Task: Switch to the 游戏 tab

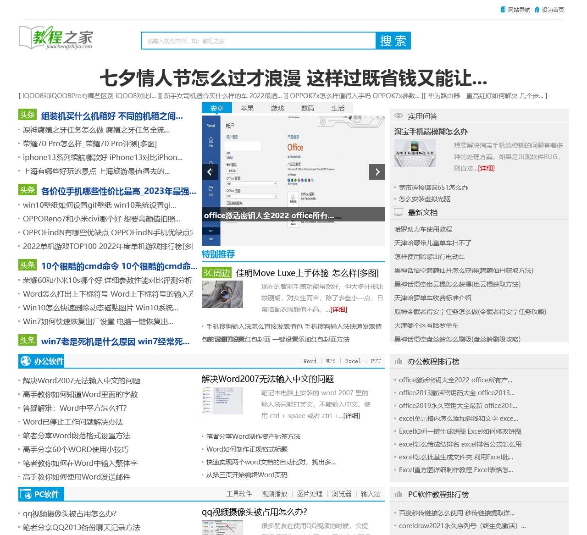Action: tap(277, 108)
